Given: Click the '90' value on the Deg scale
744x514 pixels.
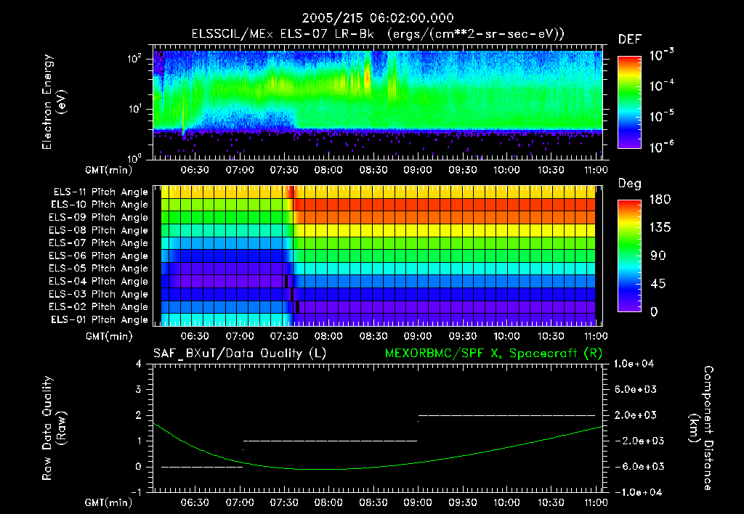Looking at the screenshot, I should 658,256.
